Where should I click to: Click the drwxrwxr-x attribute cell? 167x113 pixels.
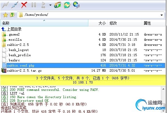(153, 45)
